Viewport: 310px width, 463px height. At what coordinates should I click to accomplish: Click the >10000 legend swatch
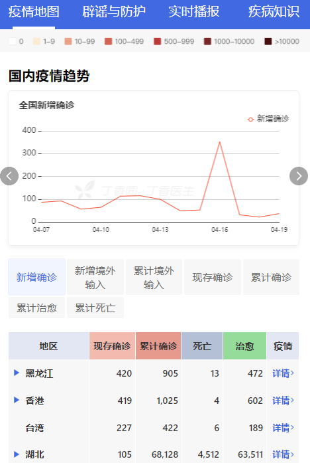(x=268, y=41)
